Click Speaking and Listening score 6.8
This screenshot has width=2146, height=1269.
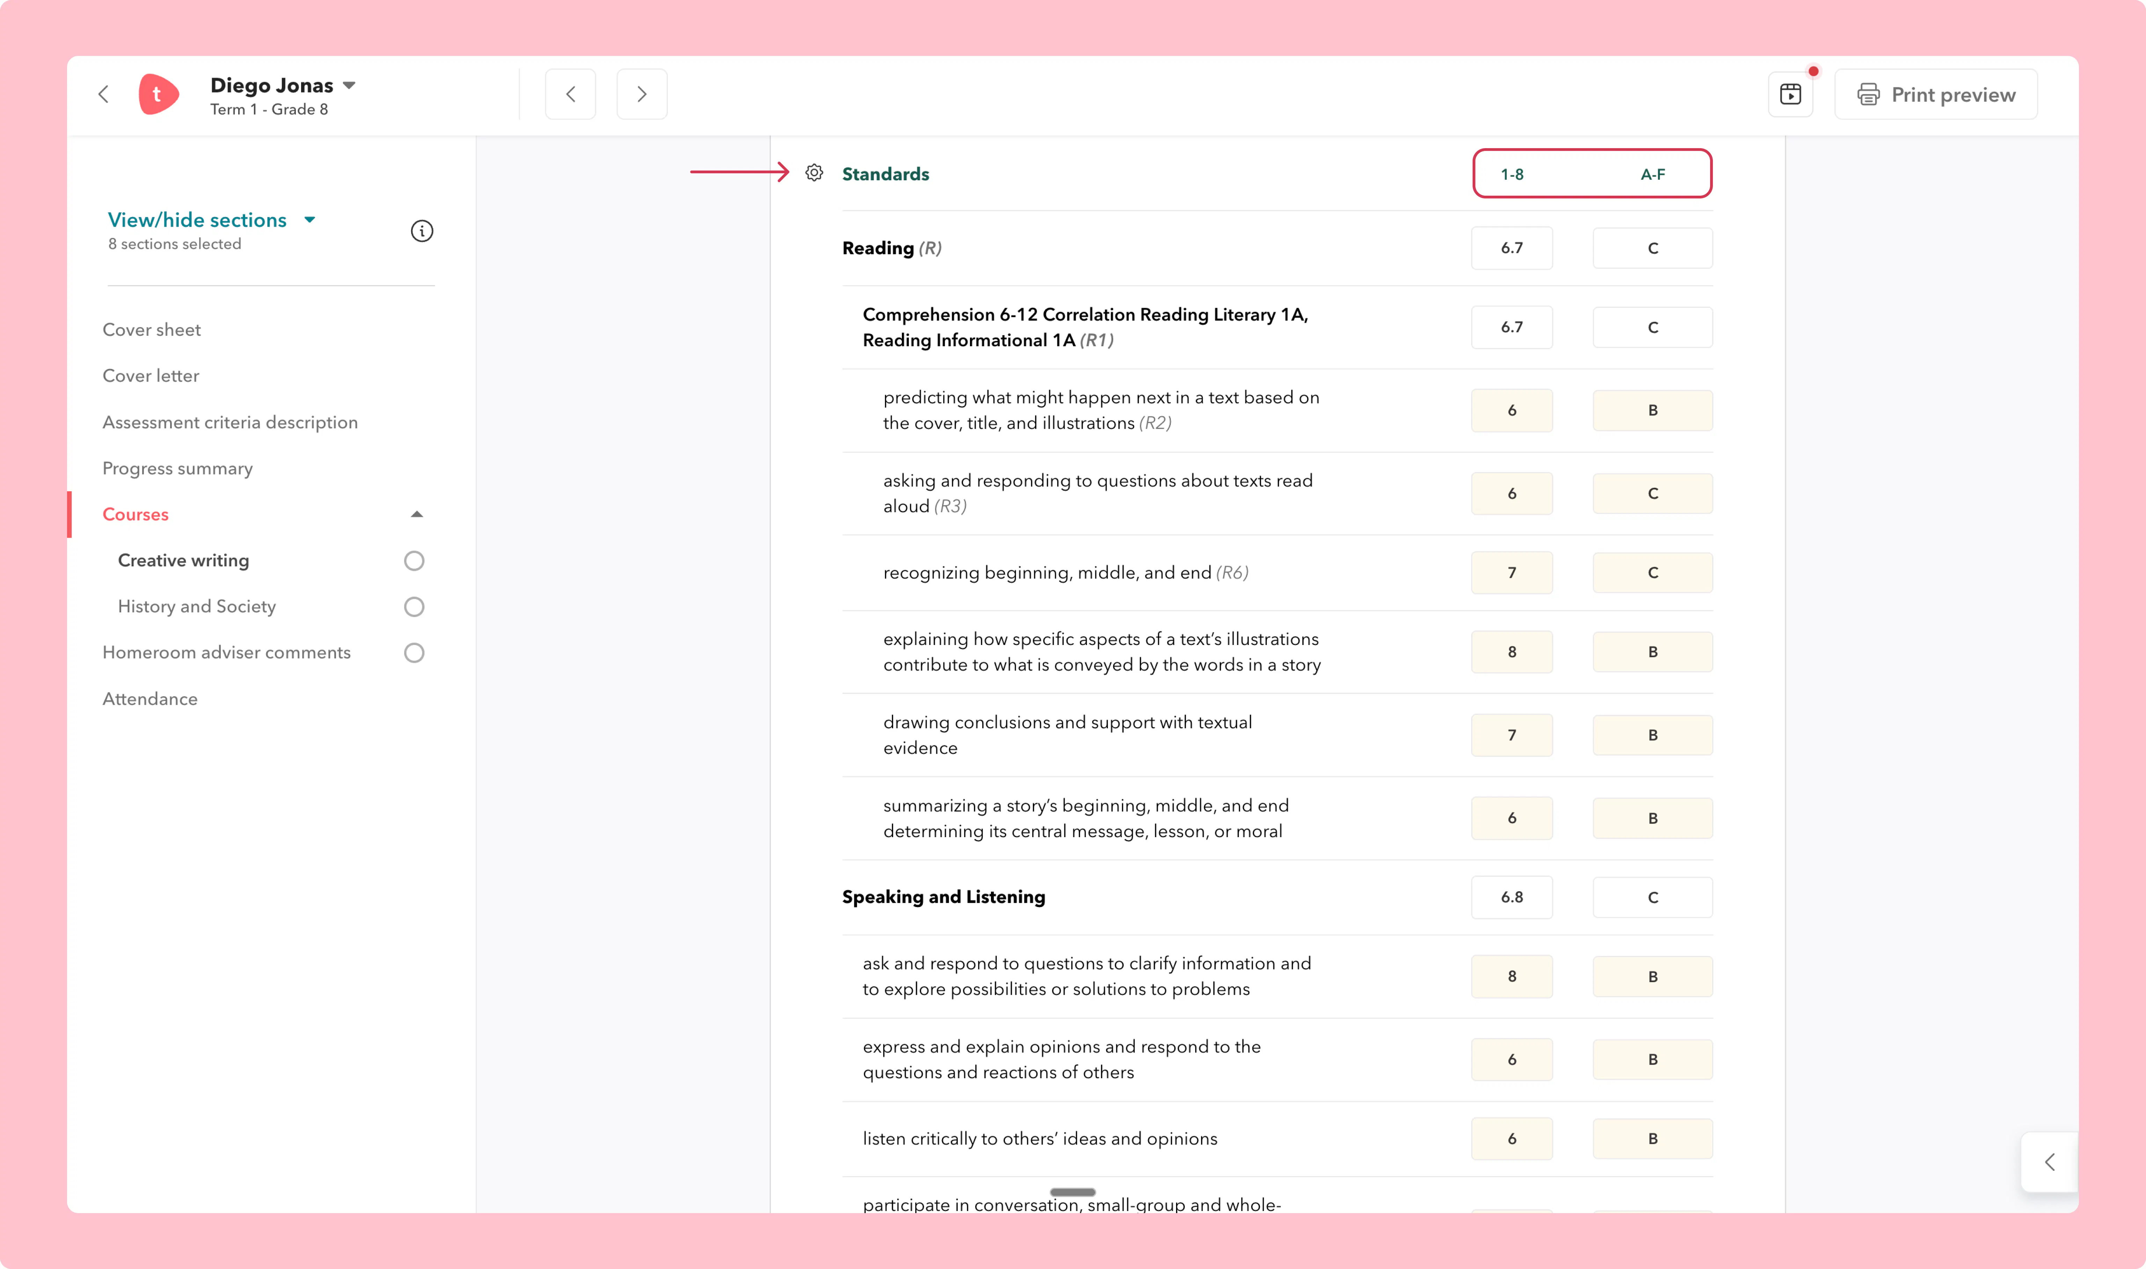click(1511, 897)
